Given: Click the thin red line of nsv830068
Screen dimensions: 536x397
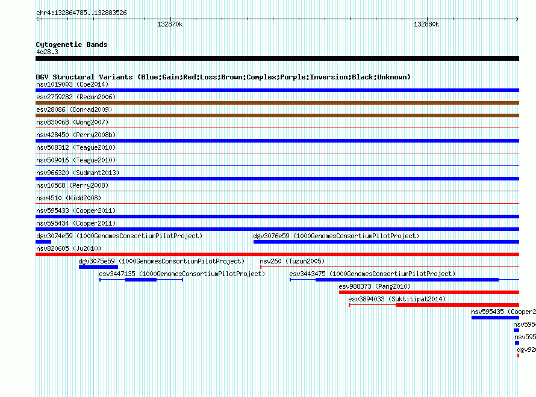Looking at the screenshot, I should [x=277, y=128].
